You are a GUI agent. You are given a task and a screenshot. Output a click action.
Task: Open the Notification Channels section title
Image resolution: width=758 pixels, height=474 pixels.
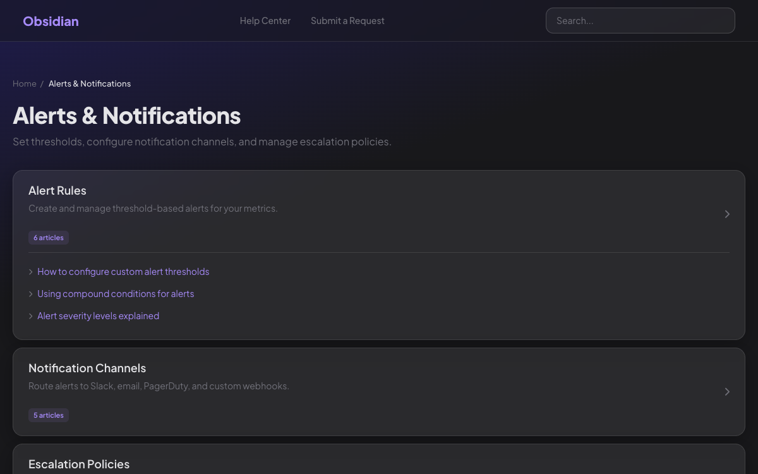point(87,368)
